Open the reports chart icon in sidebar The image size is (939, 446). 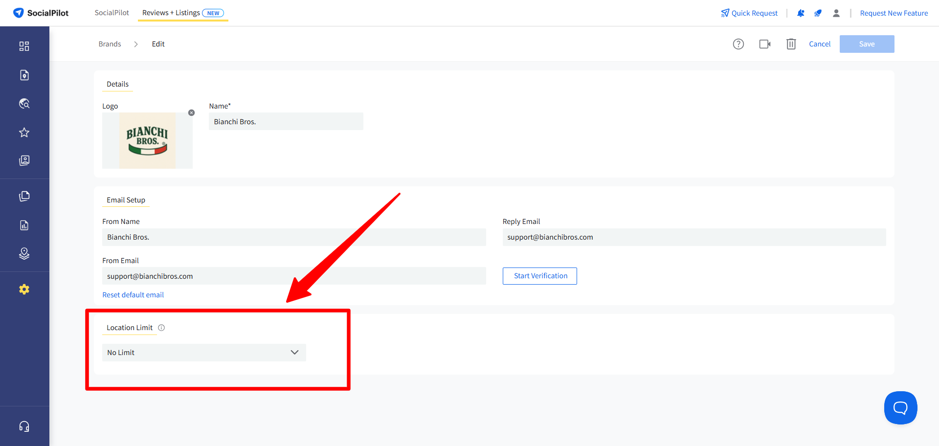tap(24, 225)
